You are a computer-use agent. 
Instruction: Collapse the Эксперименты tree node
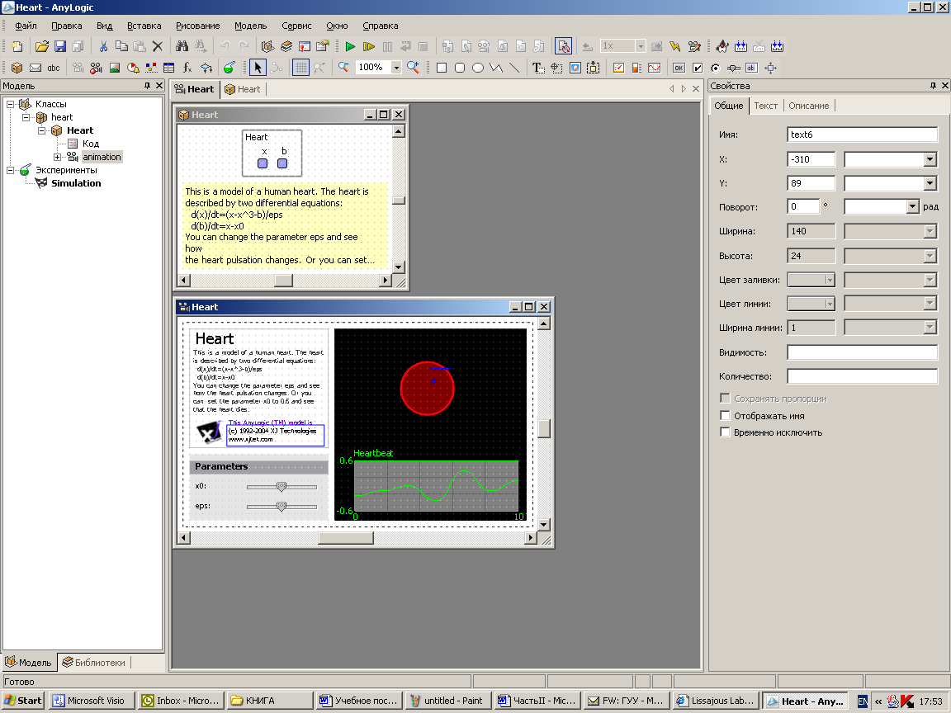pos(10,170)
